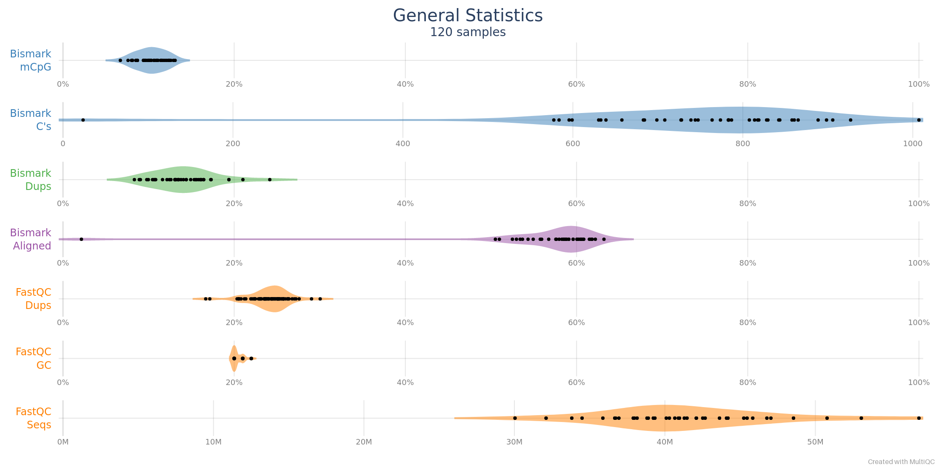Select the rightmost data point in FastQC Seqs
This screenshot has width=936, height=470.
point(919,418)
